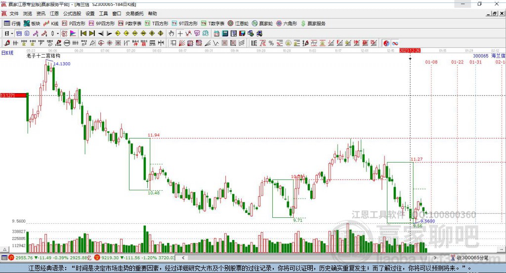
Task: Select the zigzag wave line tool
Action: [x=215, y=43]
